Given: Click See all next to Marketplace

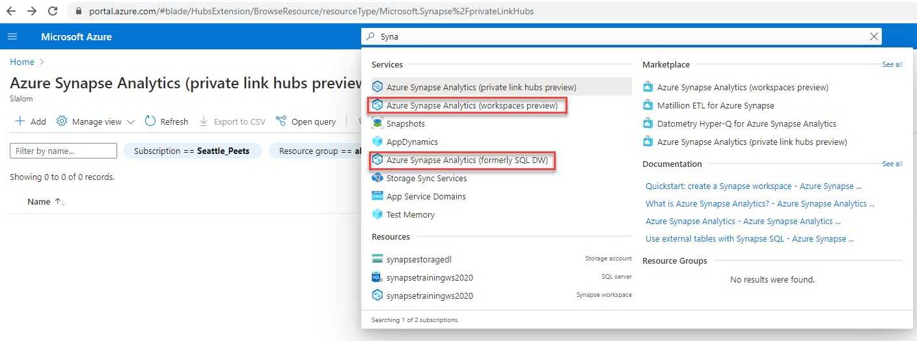Looking at the screenshot, I should [x=892, y=65].
